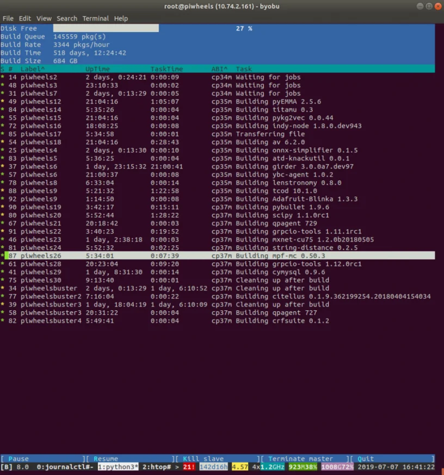This screenshot has width=444, height=475.
Task: Click the Terminate master button
Action: pos(300,459)
